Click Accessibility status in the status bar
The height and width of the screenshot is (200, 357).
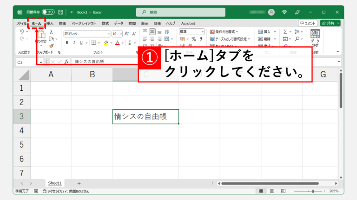point(66,191)
